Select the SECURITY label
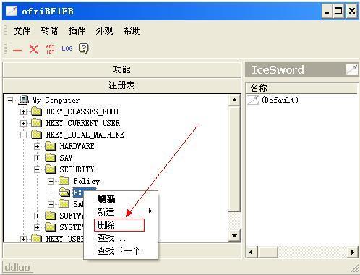The width and height of the screenshot is (360, 275). pos(77,169)
